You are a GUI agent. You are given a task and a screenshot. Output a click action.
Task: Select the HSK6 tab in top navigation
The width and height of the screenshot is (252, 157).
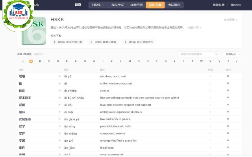point(96,5)
